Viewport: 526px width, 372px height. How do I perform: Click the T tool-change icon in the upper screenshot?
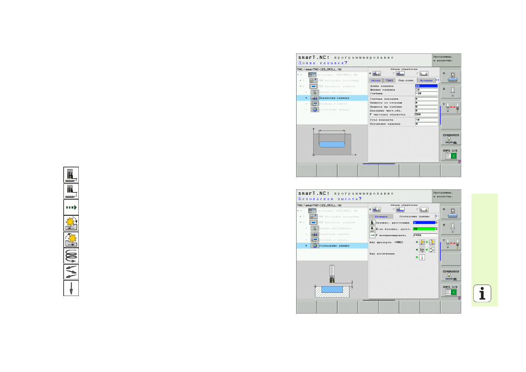pos(452,107)
